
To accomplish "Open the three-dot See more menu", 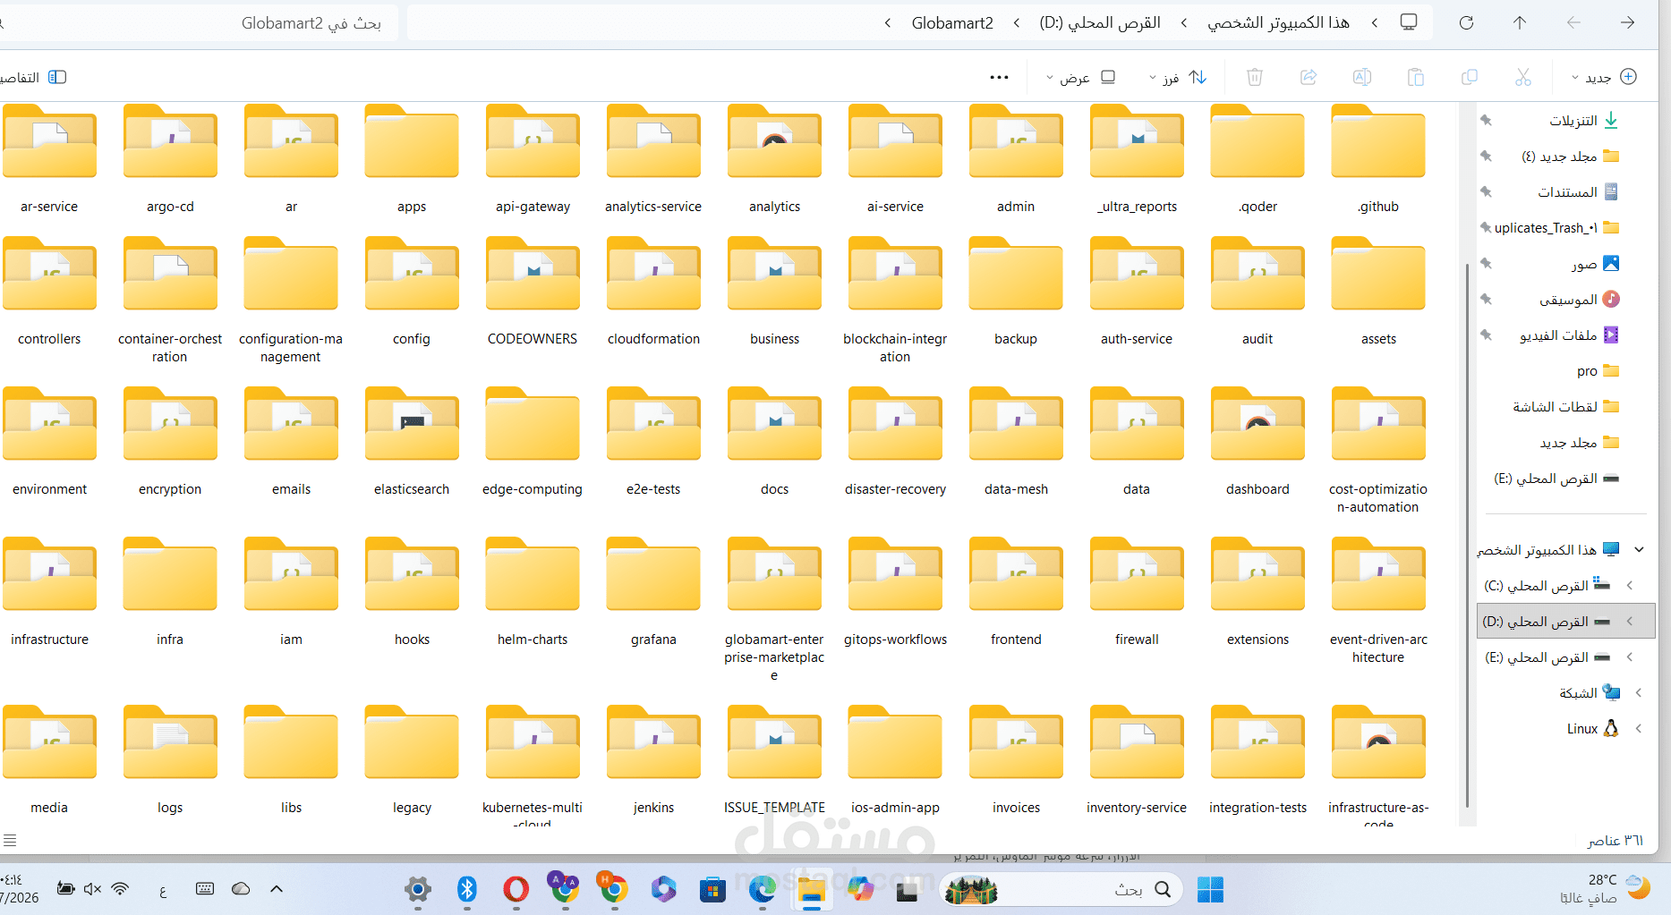I will (1000, 77).
